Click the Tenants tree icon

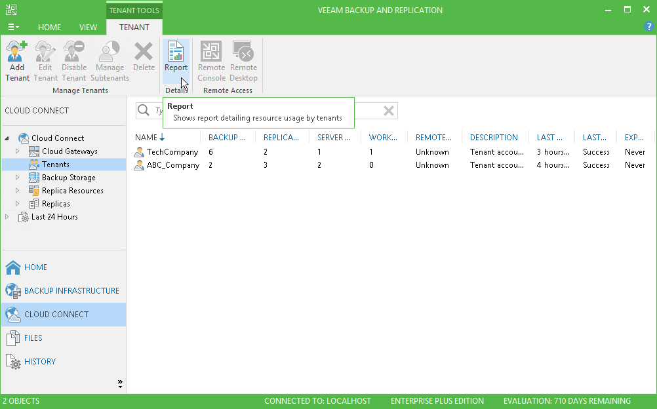tap(34, 165)
